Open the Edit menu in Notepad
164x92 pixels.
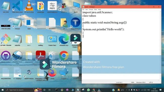[87, 9]
